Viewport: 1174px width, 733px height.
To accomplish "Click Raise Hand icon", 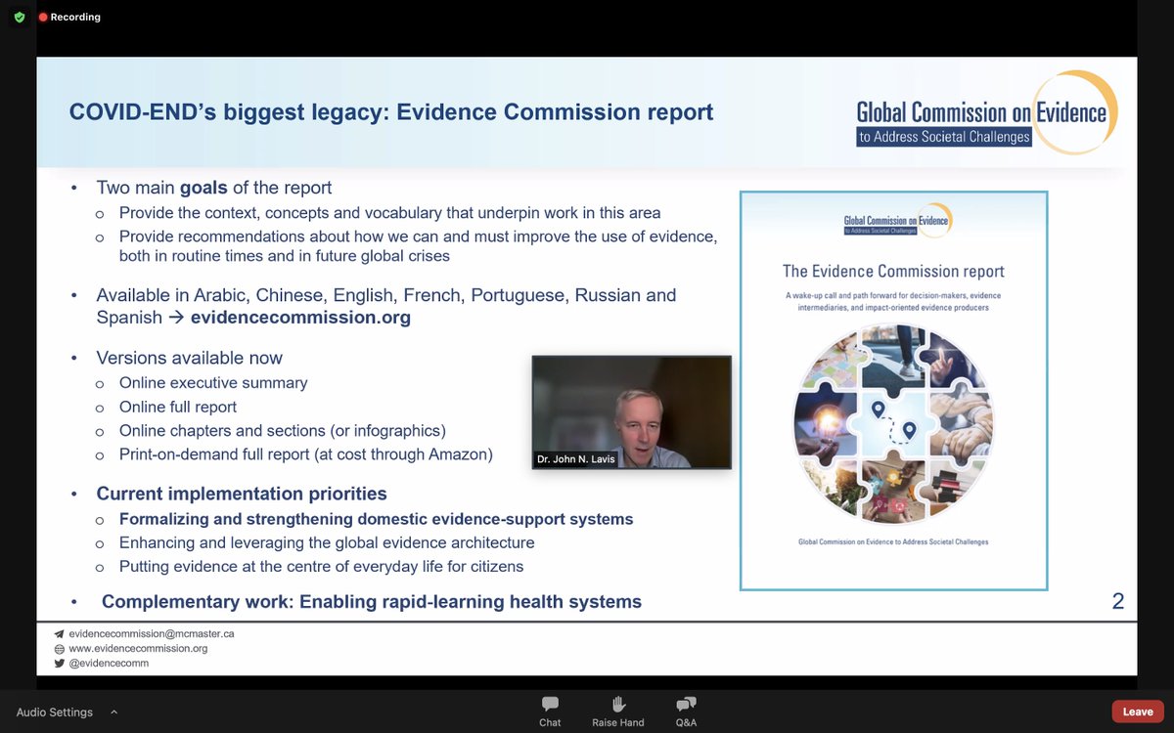I will pyautogui.click(x=617, y=704).
